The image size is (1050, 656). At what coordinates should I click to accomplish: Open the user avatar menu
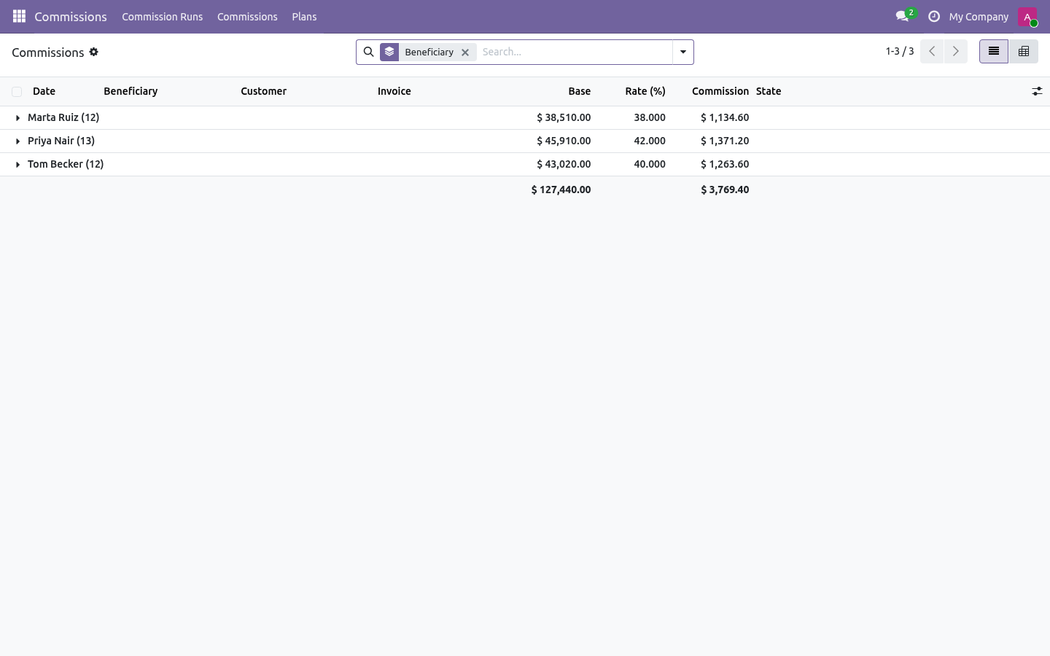click(1027, 17)
